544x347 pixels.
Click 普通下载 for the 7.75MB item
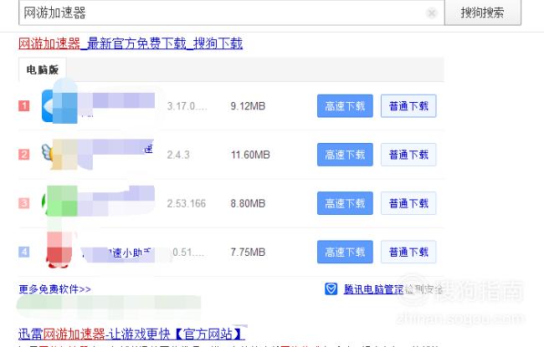click(x=408, y=252)
